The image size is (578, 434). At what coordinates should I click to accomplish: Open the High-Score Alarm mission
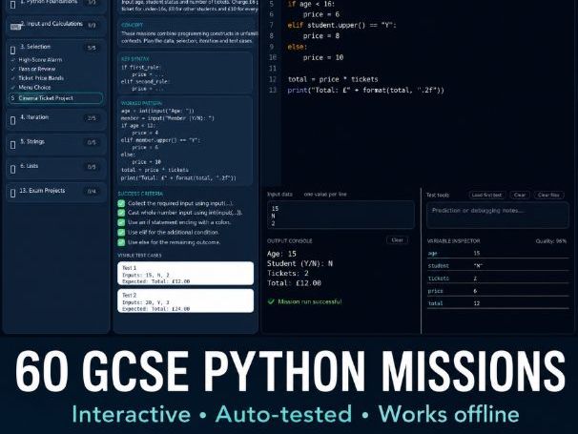(x=40, y=60)
